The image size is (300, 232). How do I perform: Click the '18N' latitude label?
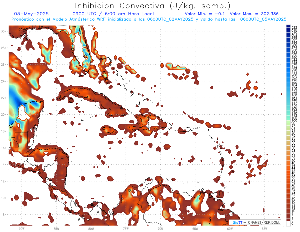pos(4,131)
